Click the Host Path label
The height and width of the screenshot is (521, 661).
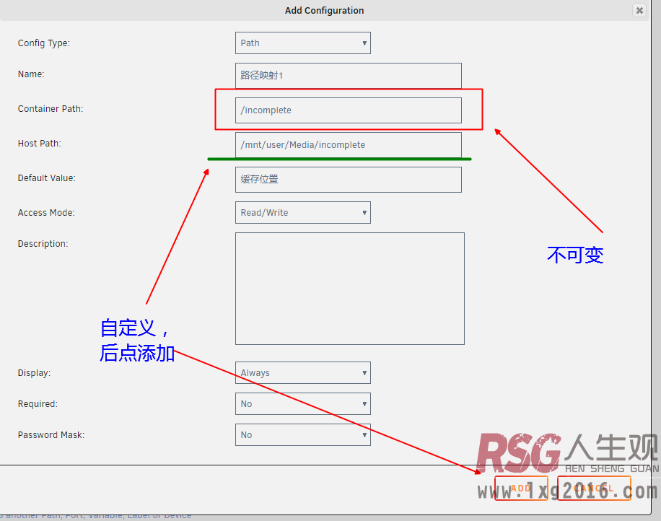39,144
